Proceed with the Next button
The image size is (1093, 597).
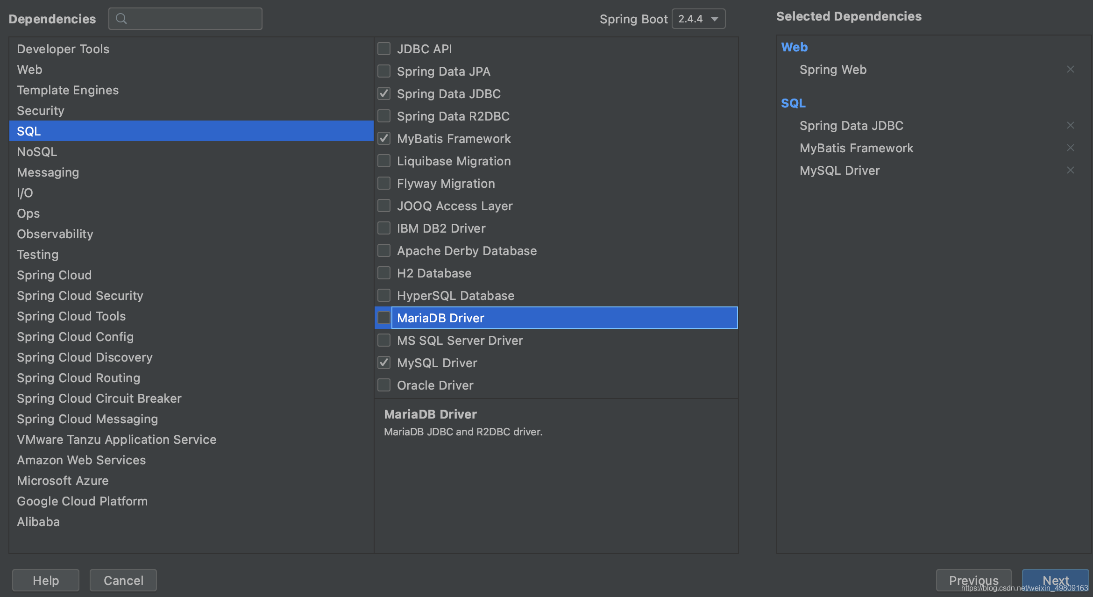point(1056,580)
